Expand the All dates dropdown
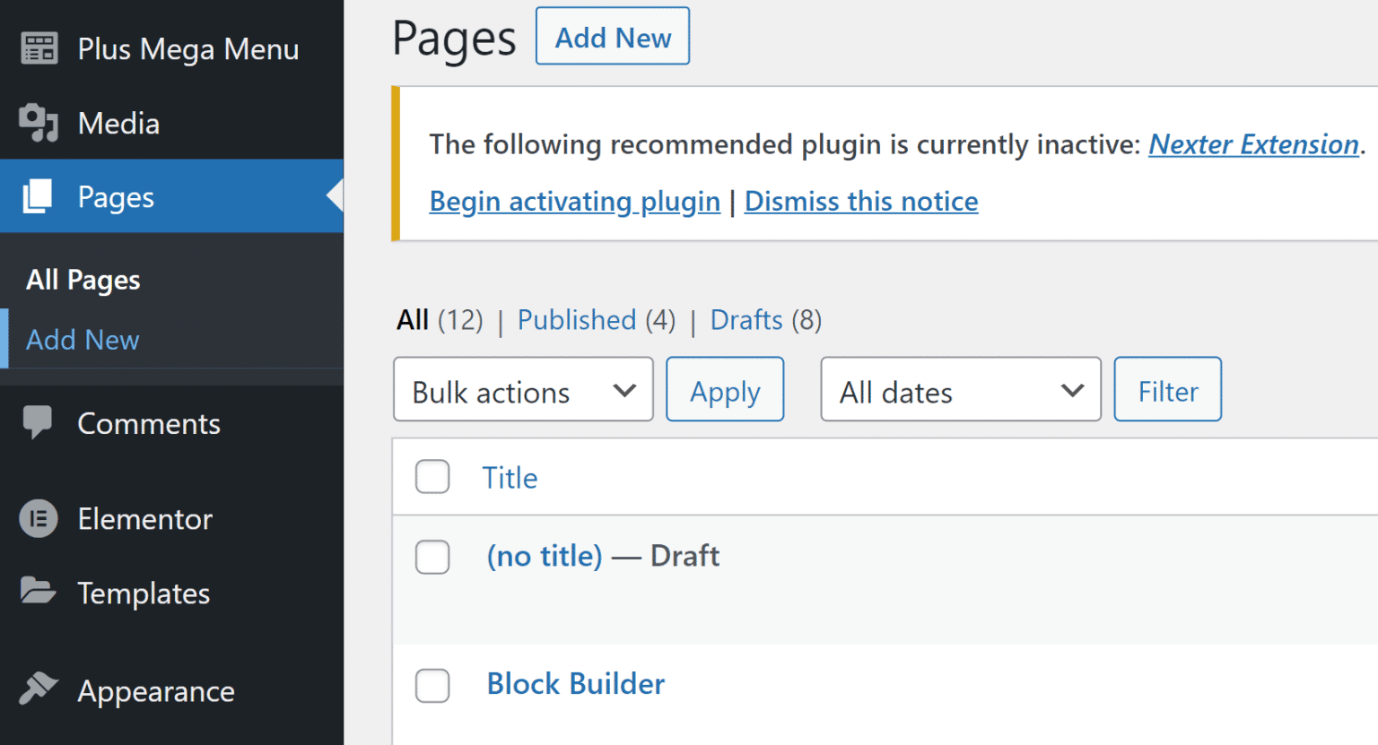The height and width of the screenshot is (745, 1378). pyautogui.click(x=960, y=390)
